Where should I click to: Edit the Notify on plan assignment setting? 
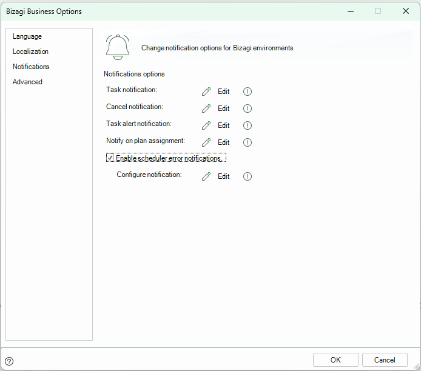[223, 142]
